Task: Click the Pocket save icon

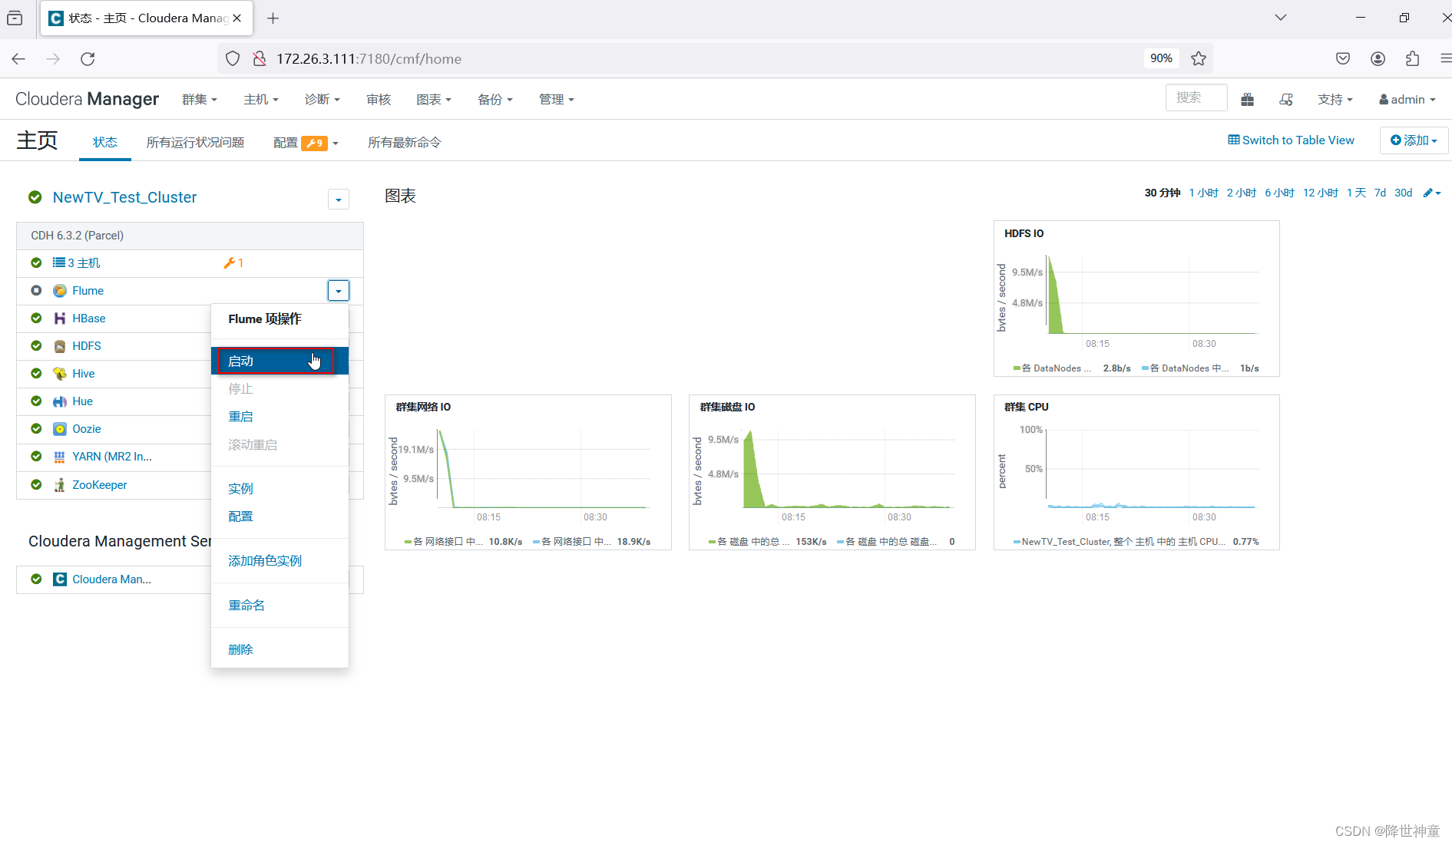Action: (x=1343, y=58)
